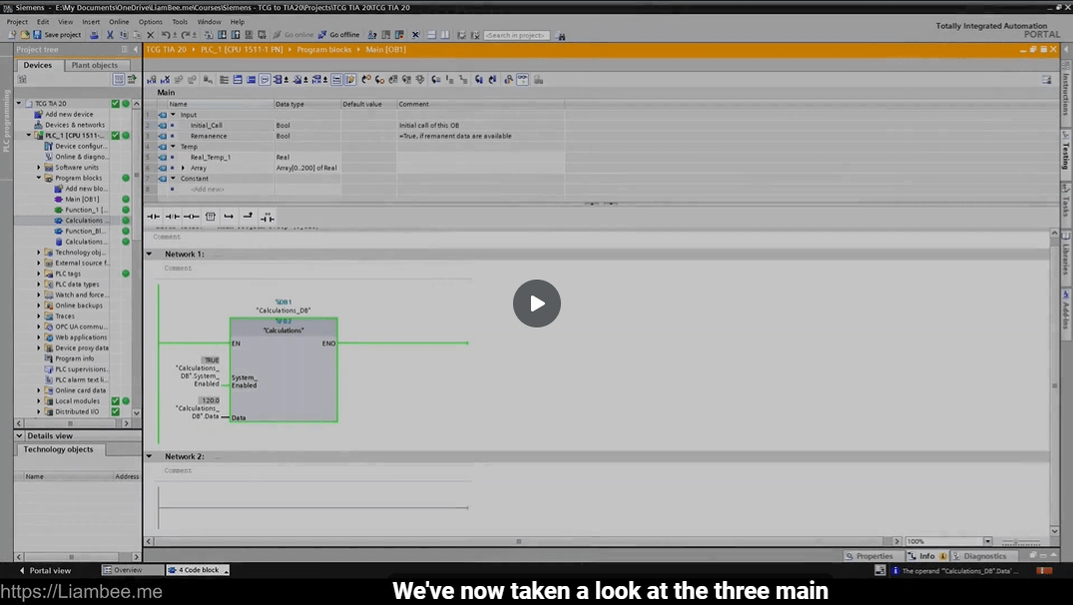The width and height of the screenshot is (1073, 605).
Task: Click the Search in project field
Action: [x=516, y=35]
